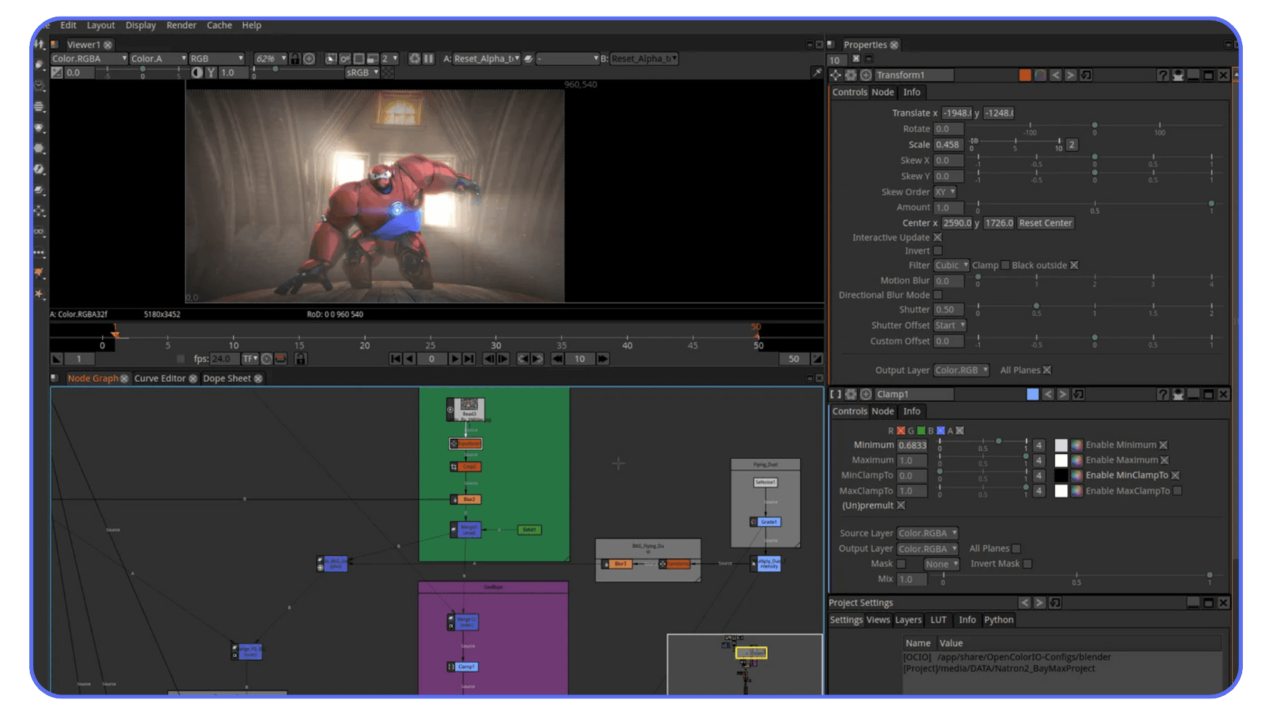Toggle the Black outside checkbox in Transform1

pyautogui.click(x=1075, y=265)
